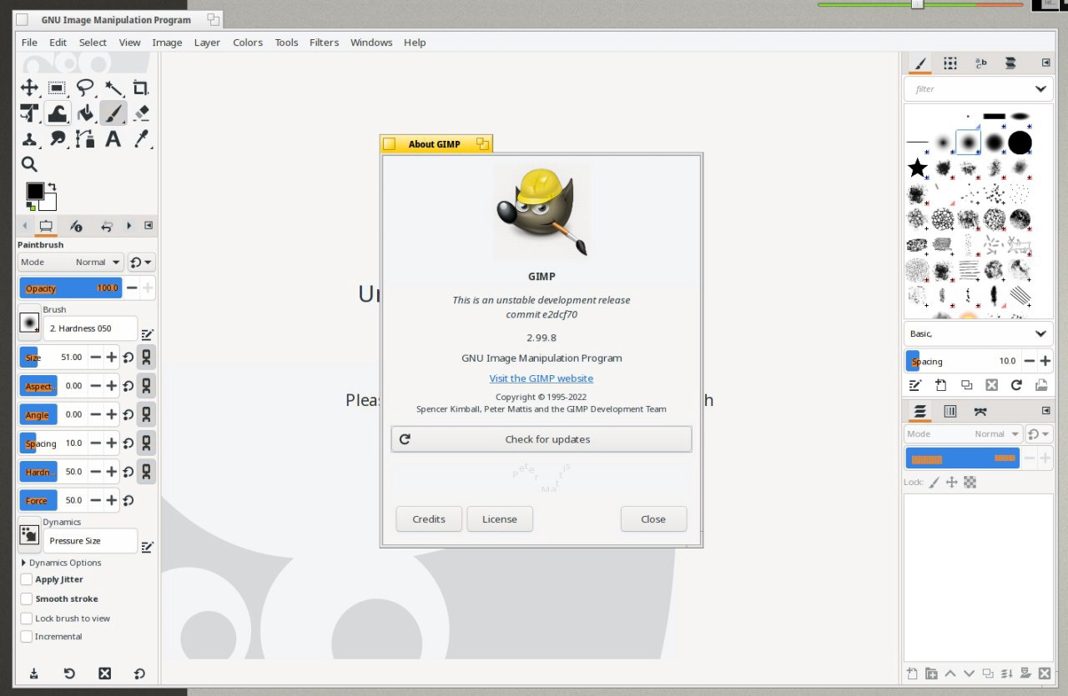1068x696 pixels.
Task: Open the Windows menu
Action: point(371,43)
